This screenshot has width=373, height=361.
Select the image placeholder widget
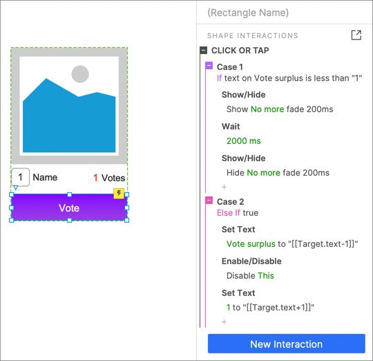tap(69, 106)
